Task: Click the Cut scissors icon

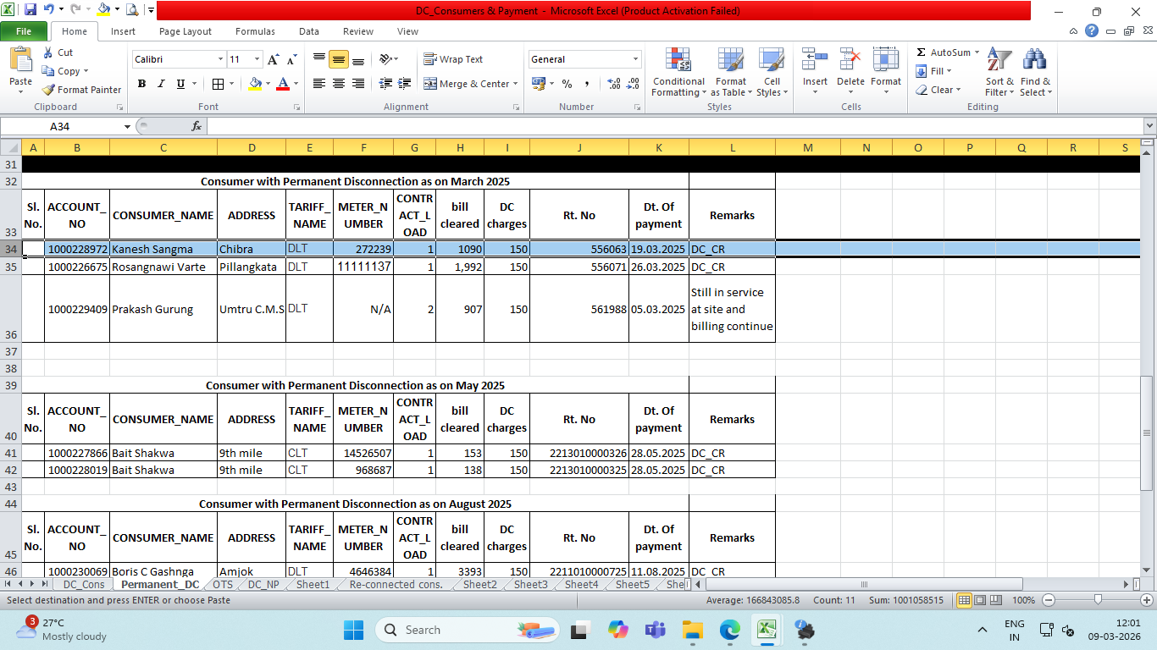Action: pyautogui.click(x=49, y=52)
